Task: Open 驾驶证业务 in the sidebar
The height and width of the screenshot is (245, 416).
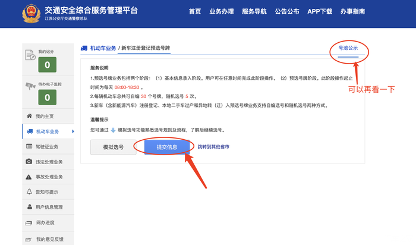Action: [x=49, y=146]
